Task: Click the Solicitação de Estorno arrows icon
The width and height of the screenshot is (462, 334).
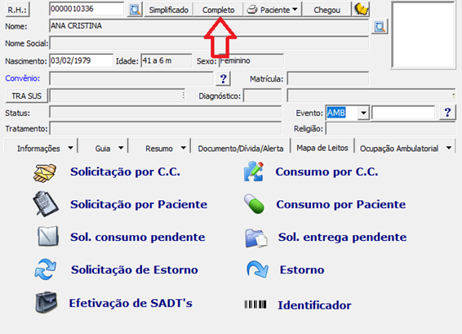Action: pos(45,269)
